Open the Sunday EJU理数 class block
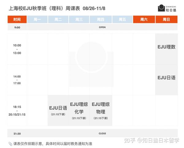 [x=167, y=47]
